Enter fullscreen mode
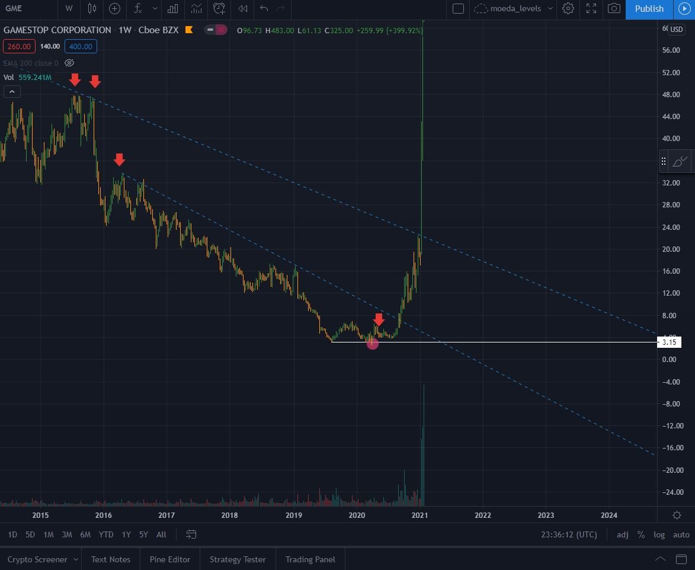Image resolution: width=695 pixels, height=570 pixels. (591, 8)
